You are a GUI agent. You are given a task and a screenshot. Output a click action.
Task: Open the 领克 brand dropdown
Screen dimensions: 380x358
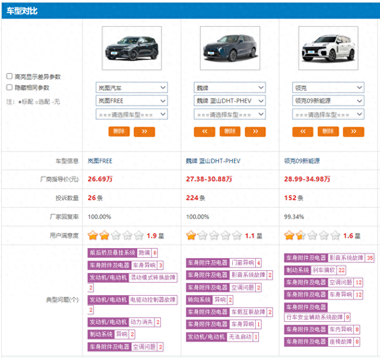tap(328, 87)
